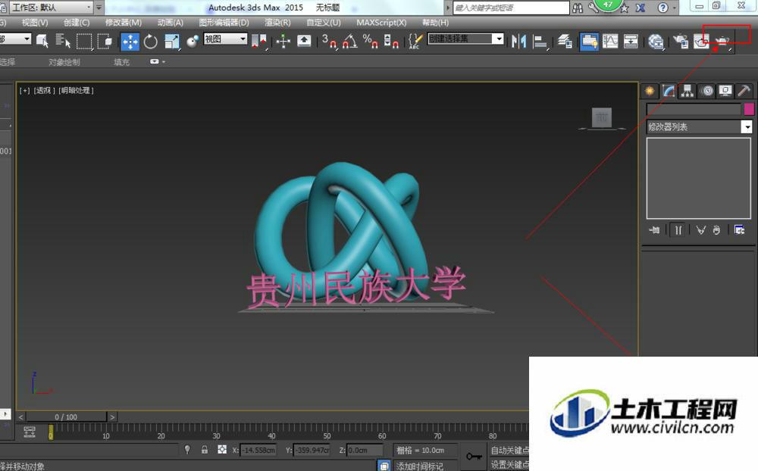Open the Layer Manager icon
Viewport: 758px width, 471px height.
point(565,41)
